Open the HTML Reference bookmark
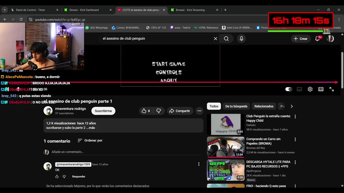Image resolution: width=344 pixels, height=193 pixels. tap(206, 28)
